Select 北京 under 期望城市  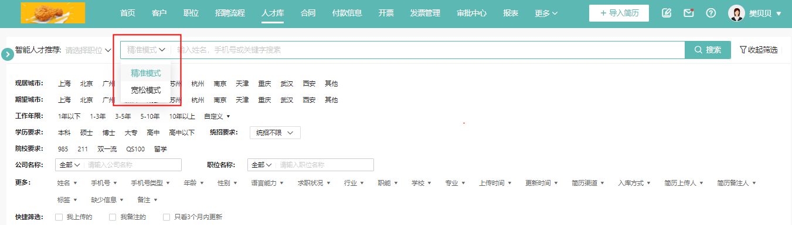coord(87,100)
